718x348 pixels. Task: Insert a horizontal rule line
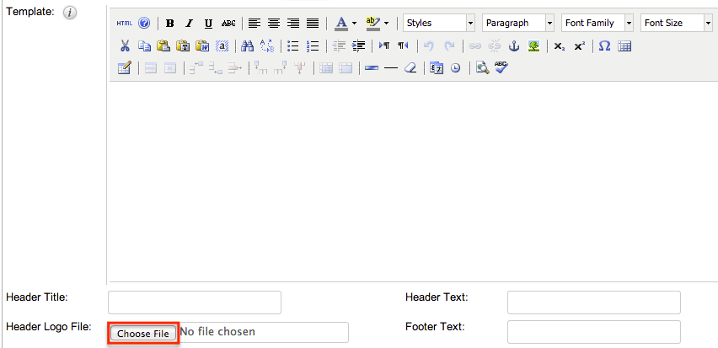(390, 68)
